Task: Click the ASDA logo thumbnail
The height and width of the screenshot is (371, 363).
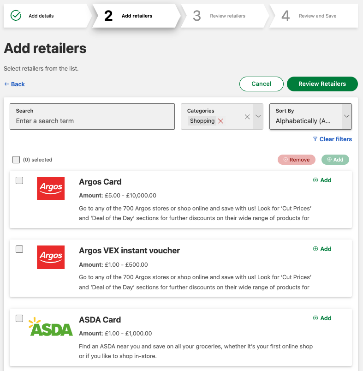Action: pyautogui.click(x=51, y=326)
